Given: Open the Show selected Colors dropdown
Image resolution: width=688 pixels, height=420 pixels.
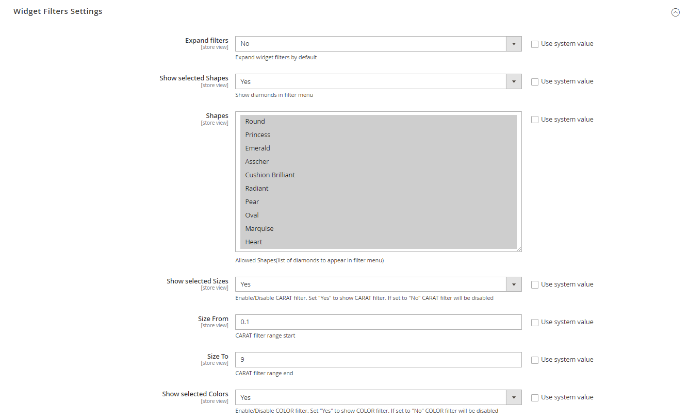Looking at the screenshot, I should click(x=378, y=397).
